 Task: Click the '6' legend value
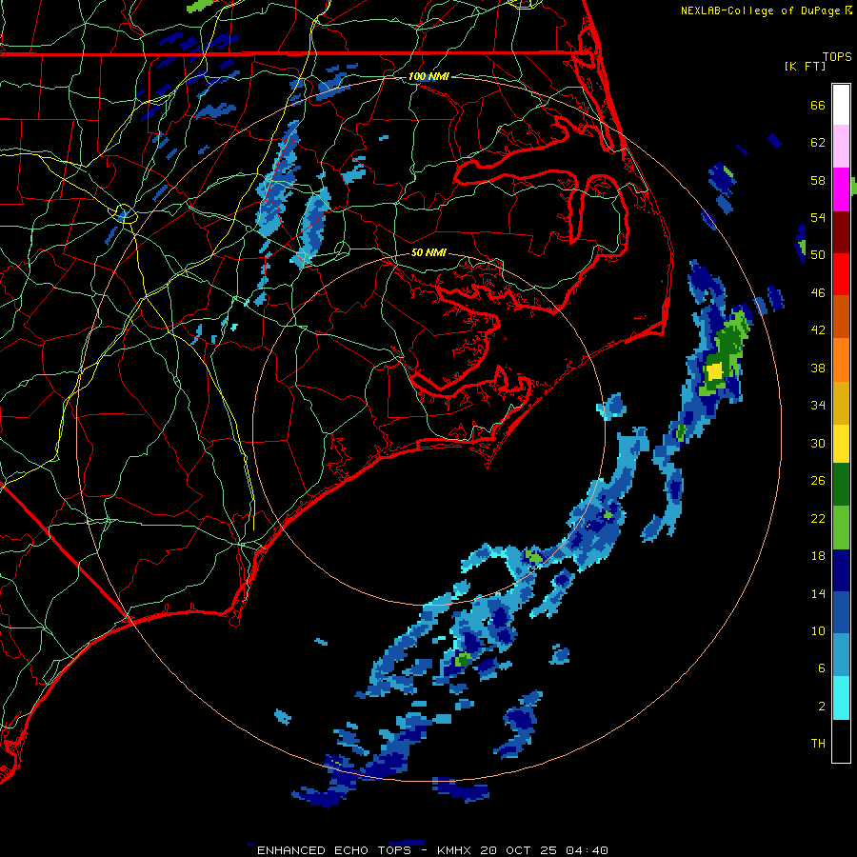pyautogui.click(x=821, y=668)
